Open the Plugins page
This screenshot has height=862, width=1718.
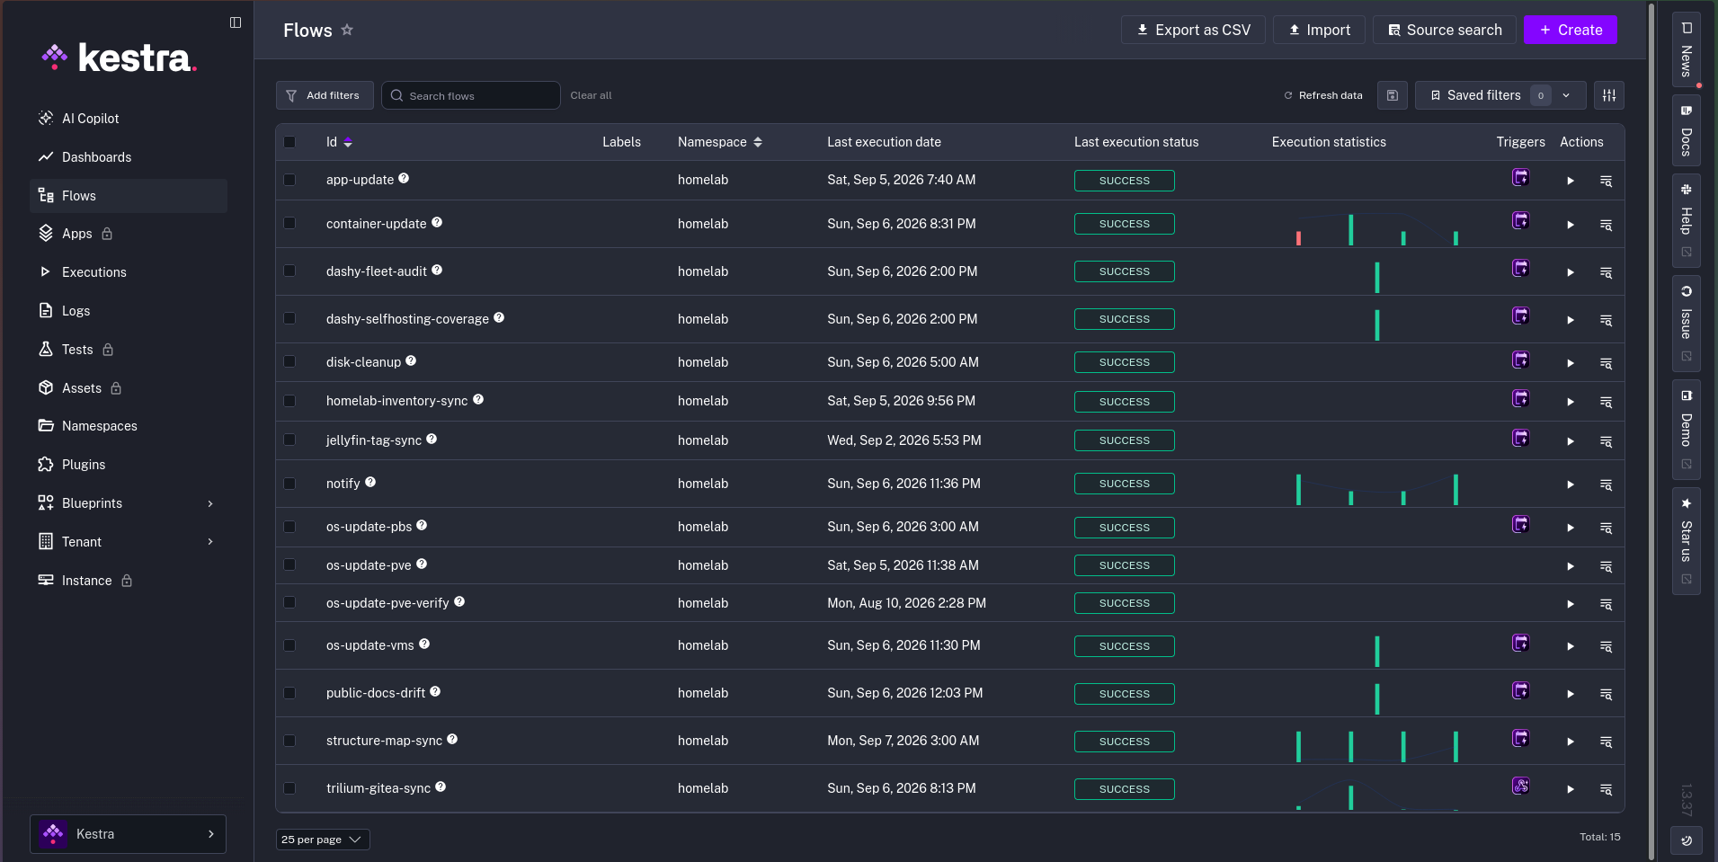click(x=128, y=465)
